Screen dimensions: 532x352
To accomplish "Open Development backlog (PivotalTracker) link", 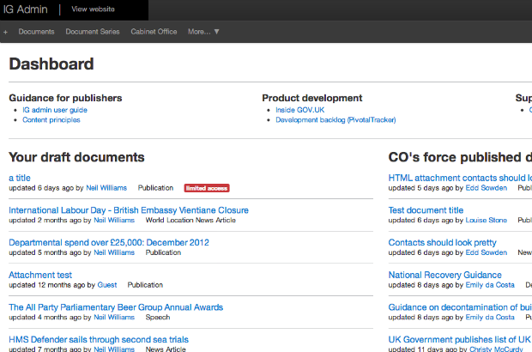I will 336,120.
